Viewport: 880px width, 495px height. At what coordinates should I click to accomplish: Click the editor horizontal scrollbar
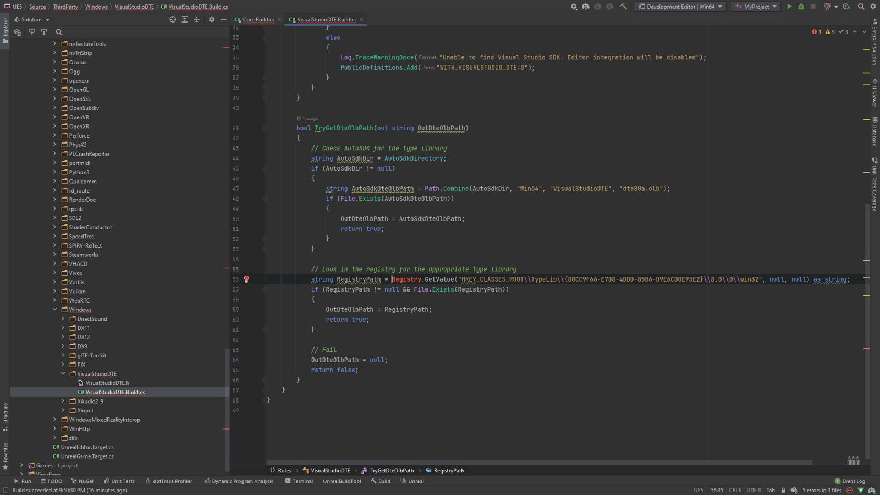point(539,463)
